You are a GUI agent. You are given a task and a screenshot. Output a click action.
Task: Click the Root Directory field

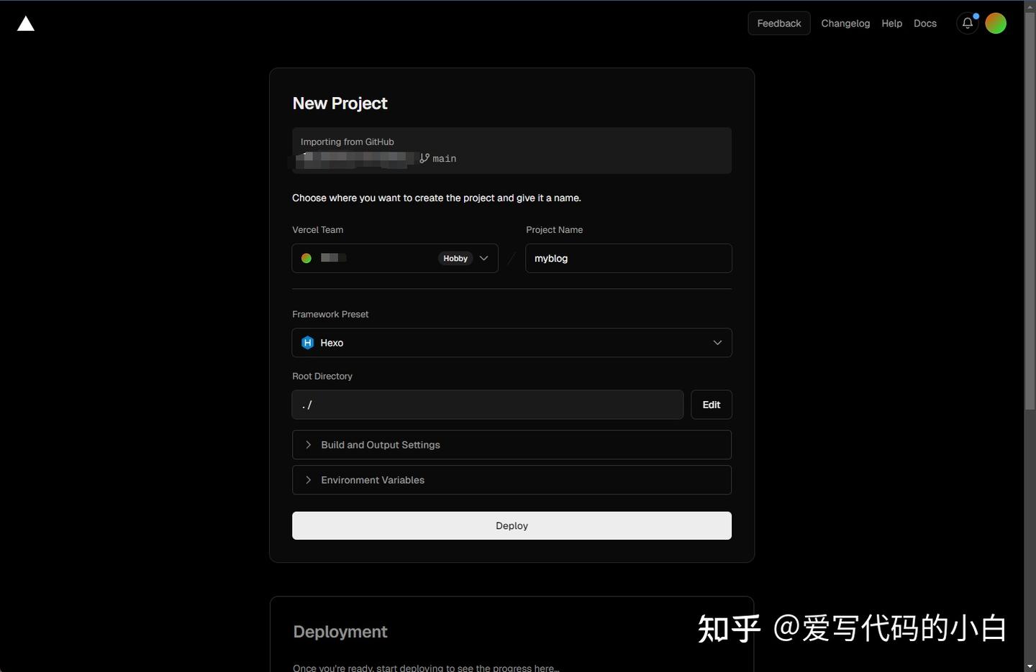click(x=488, y=405)
